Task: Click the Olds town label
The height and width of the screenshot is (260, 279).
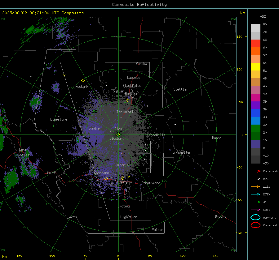Action: pos(118,129)
